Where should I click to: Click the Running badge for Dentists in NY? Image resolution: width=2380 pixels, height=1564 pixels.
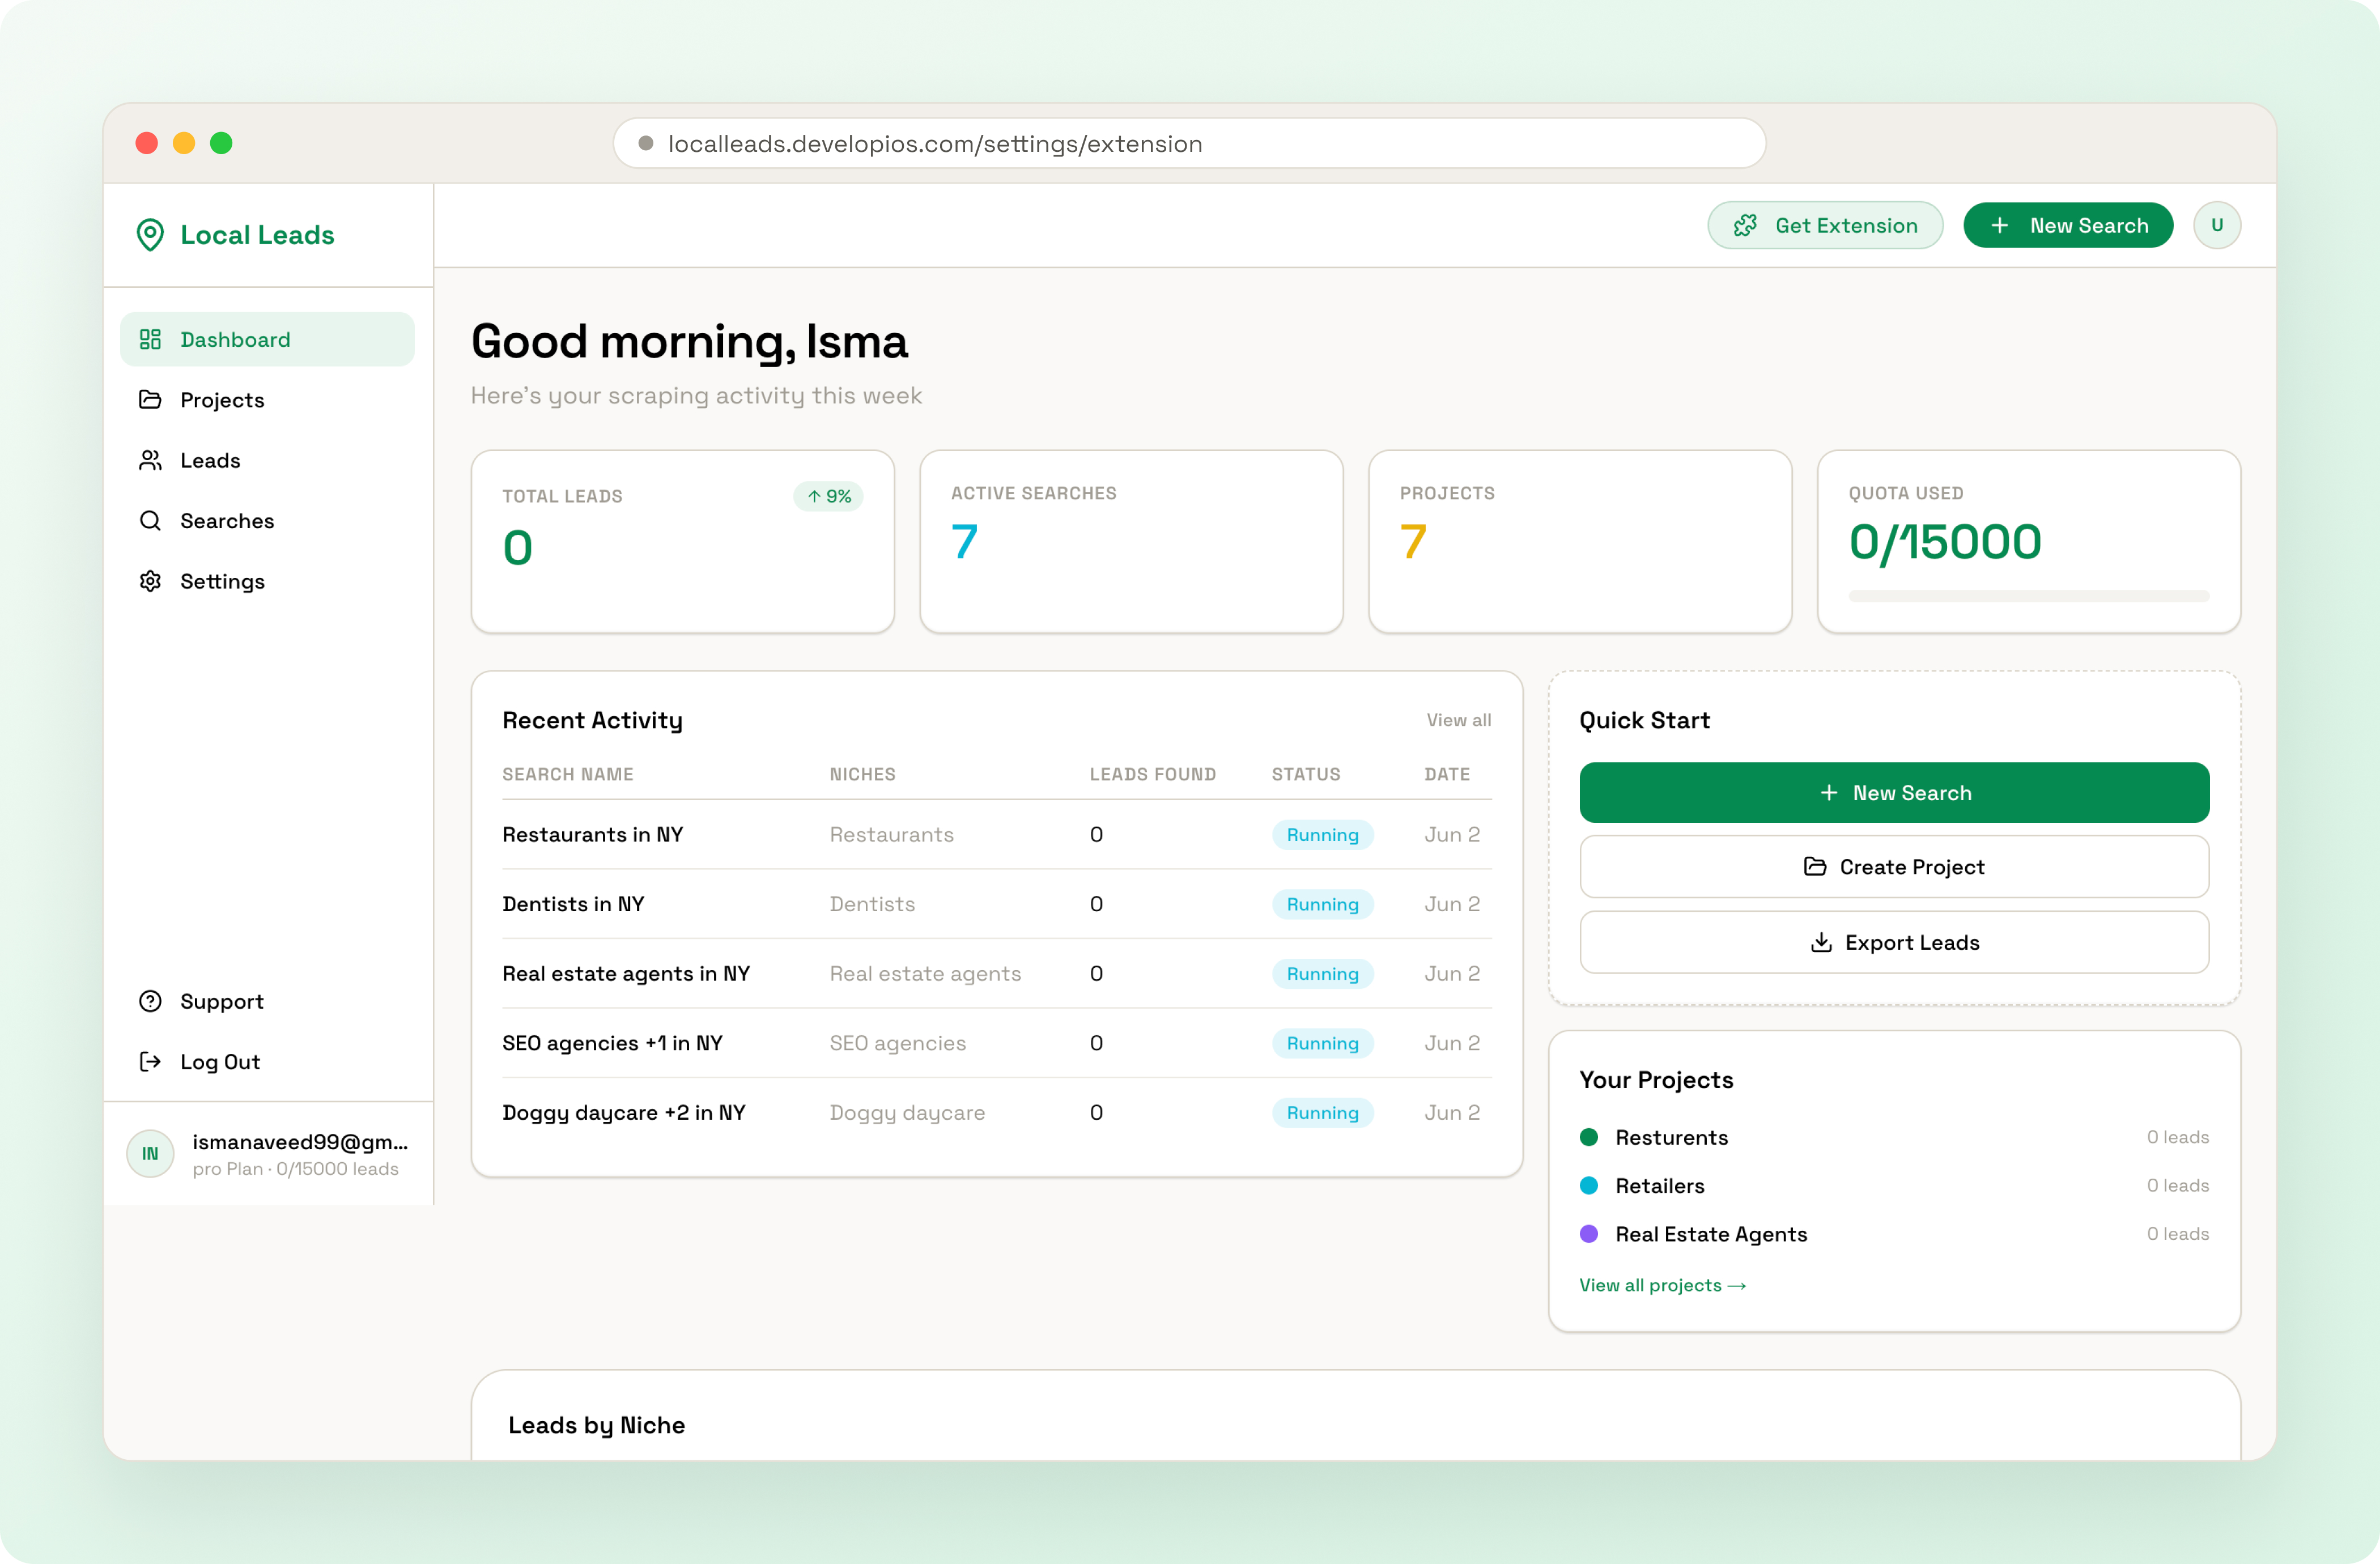[x=1323, y=904]
